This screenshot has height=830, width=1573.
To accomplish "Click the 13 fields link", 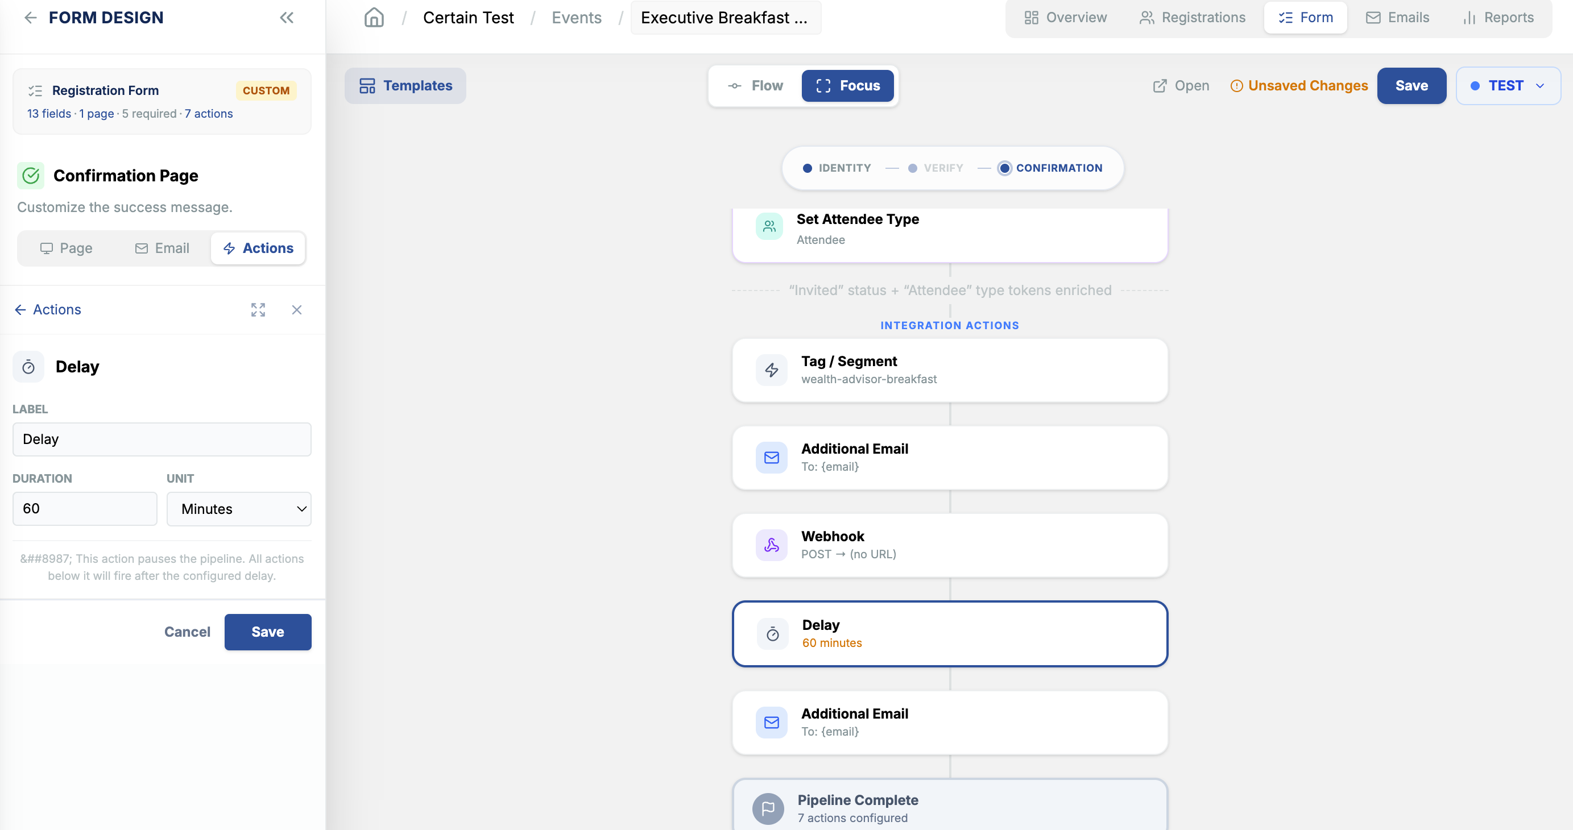I will tap(49, 114).
